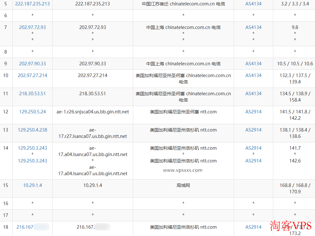The image size is (315, 236).
Task: Open AS4134 link for hop 10
Action: [253, 75]
